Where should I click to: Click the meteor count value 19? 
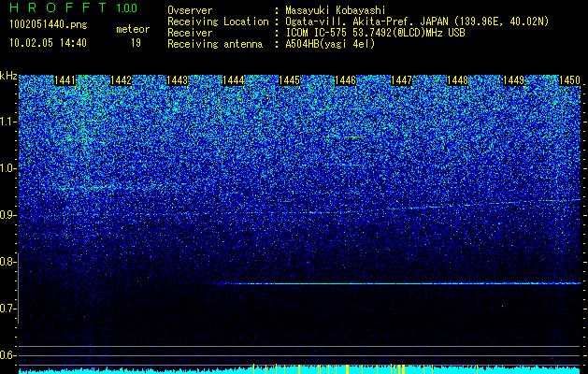click(x=136, y=43)
